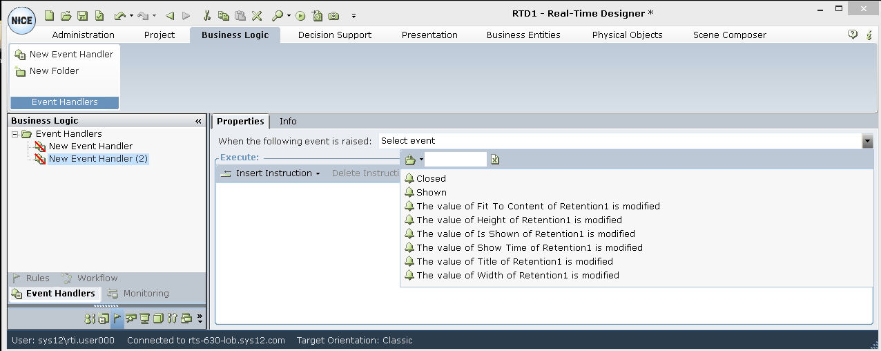This screenshot has width=881, height=351.
Task: Click the redo arrow icon
Action: [x=143, y=15]
